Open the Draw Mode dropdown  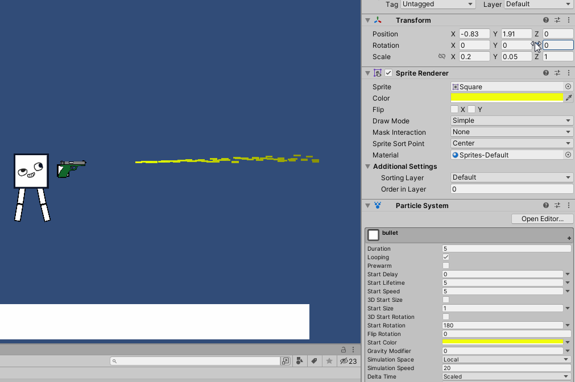click(510, 121)
